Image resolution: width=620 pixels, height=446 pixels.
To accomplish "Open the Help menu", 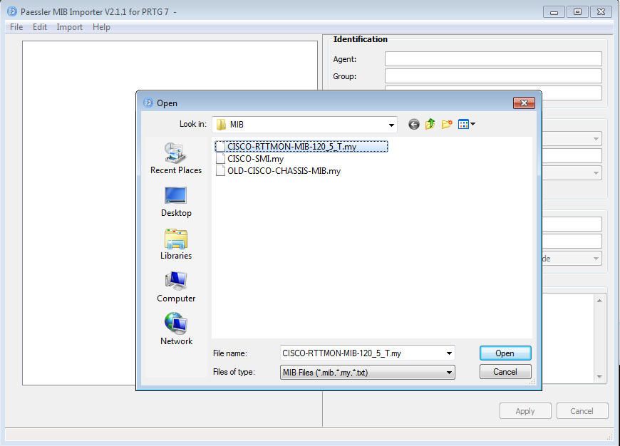I will [x=101, y=27].
